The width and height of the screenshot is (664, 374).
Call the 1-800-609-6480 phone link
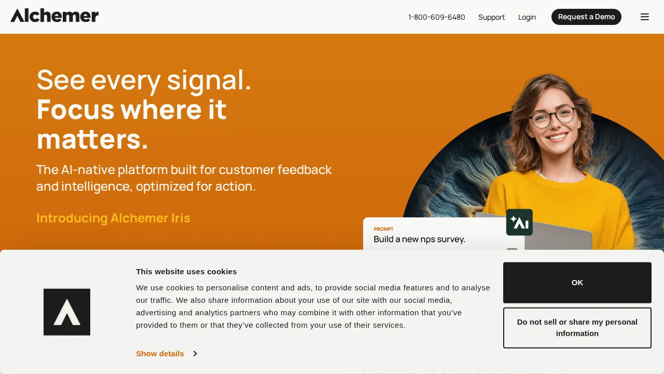click(x=436, y=17)
